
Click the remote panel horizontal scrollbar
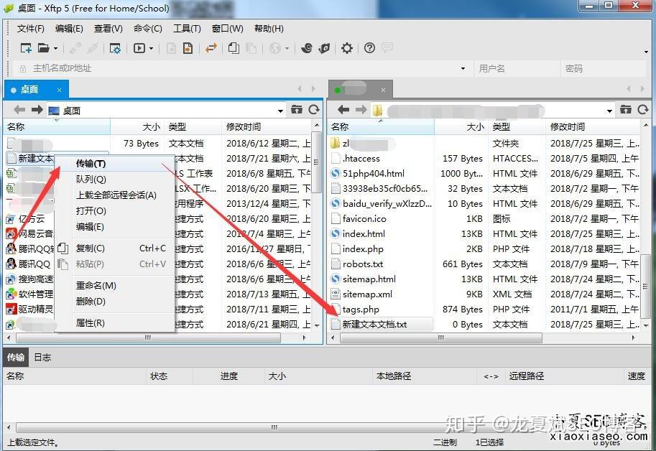coord(441,338)
